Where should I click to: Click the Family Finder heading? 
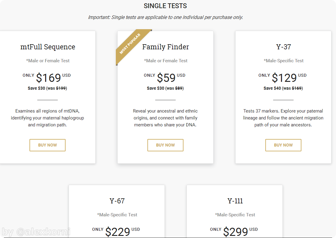165,47
